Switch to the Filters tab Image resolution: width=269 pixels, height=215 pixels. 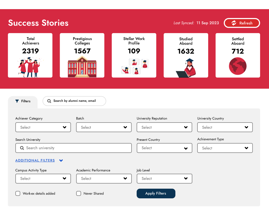pos(23,101)
